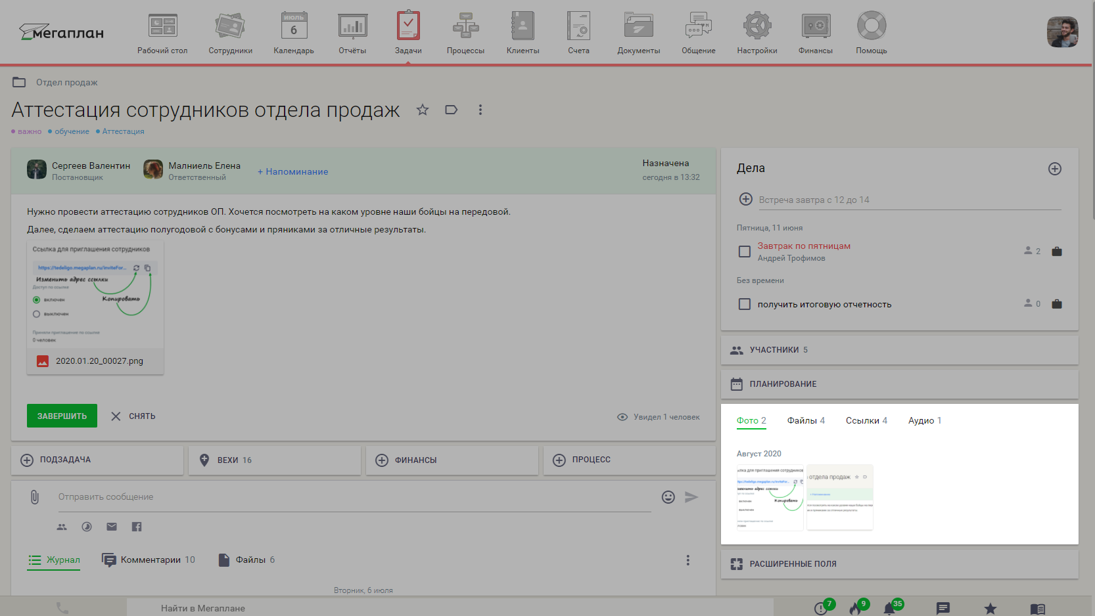Image resolution: width=1095 pixels, height=616 pixels.
Task: Open Счета section
Action: pos(578,33)
